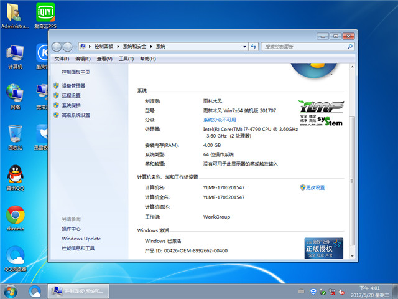Image resolution: width=398 pixels, height=299 pixels.
Task: Click the 系统分级不可用 link
Action: pyautogui.click(x=220, y=120)
